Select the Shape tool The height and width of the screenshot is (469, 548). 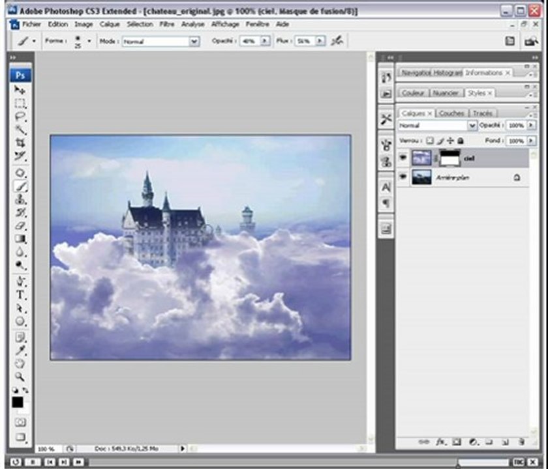[x=20, y=321]
